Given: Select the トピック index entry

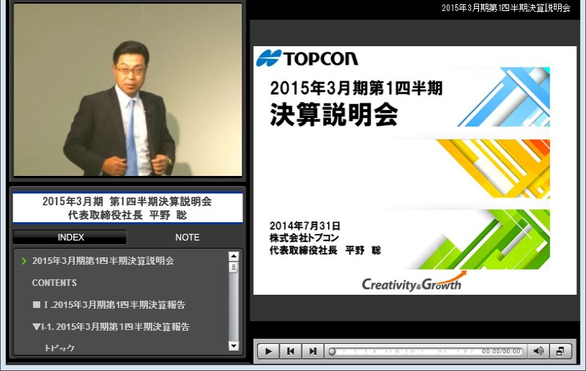Looking at the screenshot, I should [x=59, y=348].
